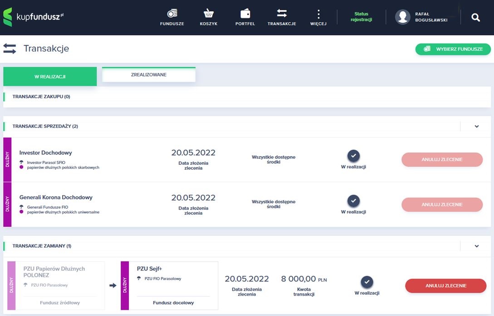The height and width of the screenshot is (316, 494).
Task: Click umbrella icon in PZU Sejf+ card
Action: 139,278
